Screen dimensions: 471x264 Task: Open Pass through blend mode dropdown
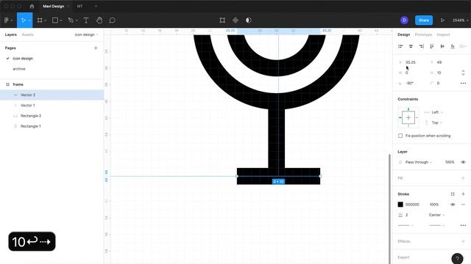419,162
